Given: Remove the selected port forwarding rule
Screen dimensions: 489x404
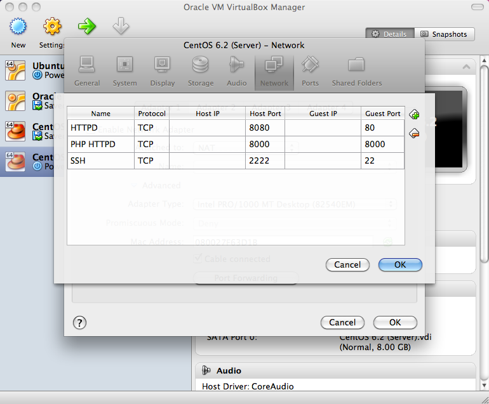Looking at the screenshot, I should point(414,134).
